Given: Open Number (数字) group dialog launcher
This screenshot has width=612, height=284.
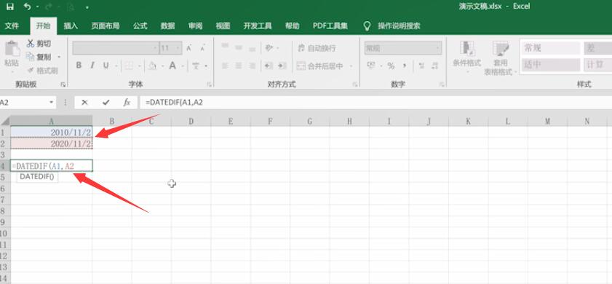Looking at the screenshot, I should click(442, 84).
